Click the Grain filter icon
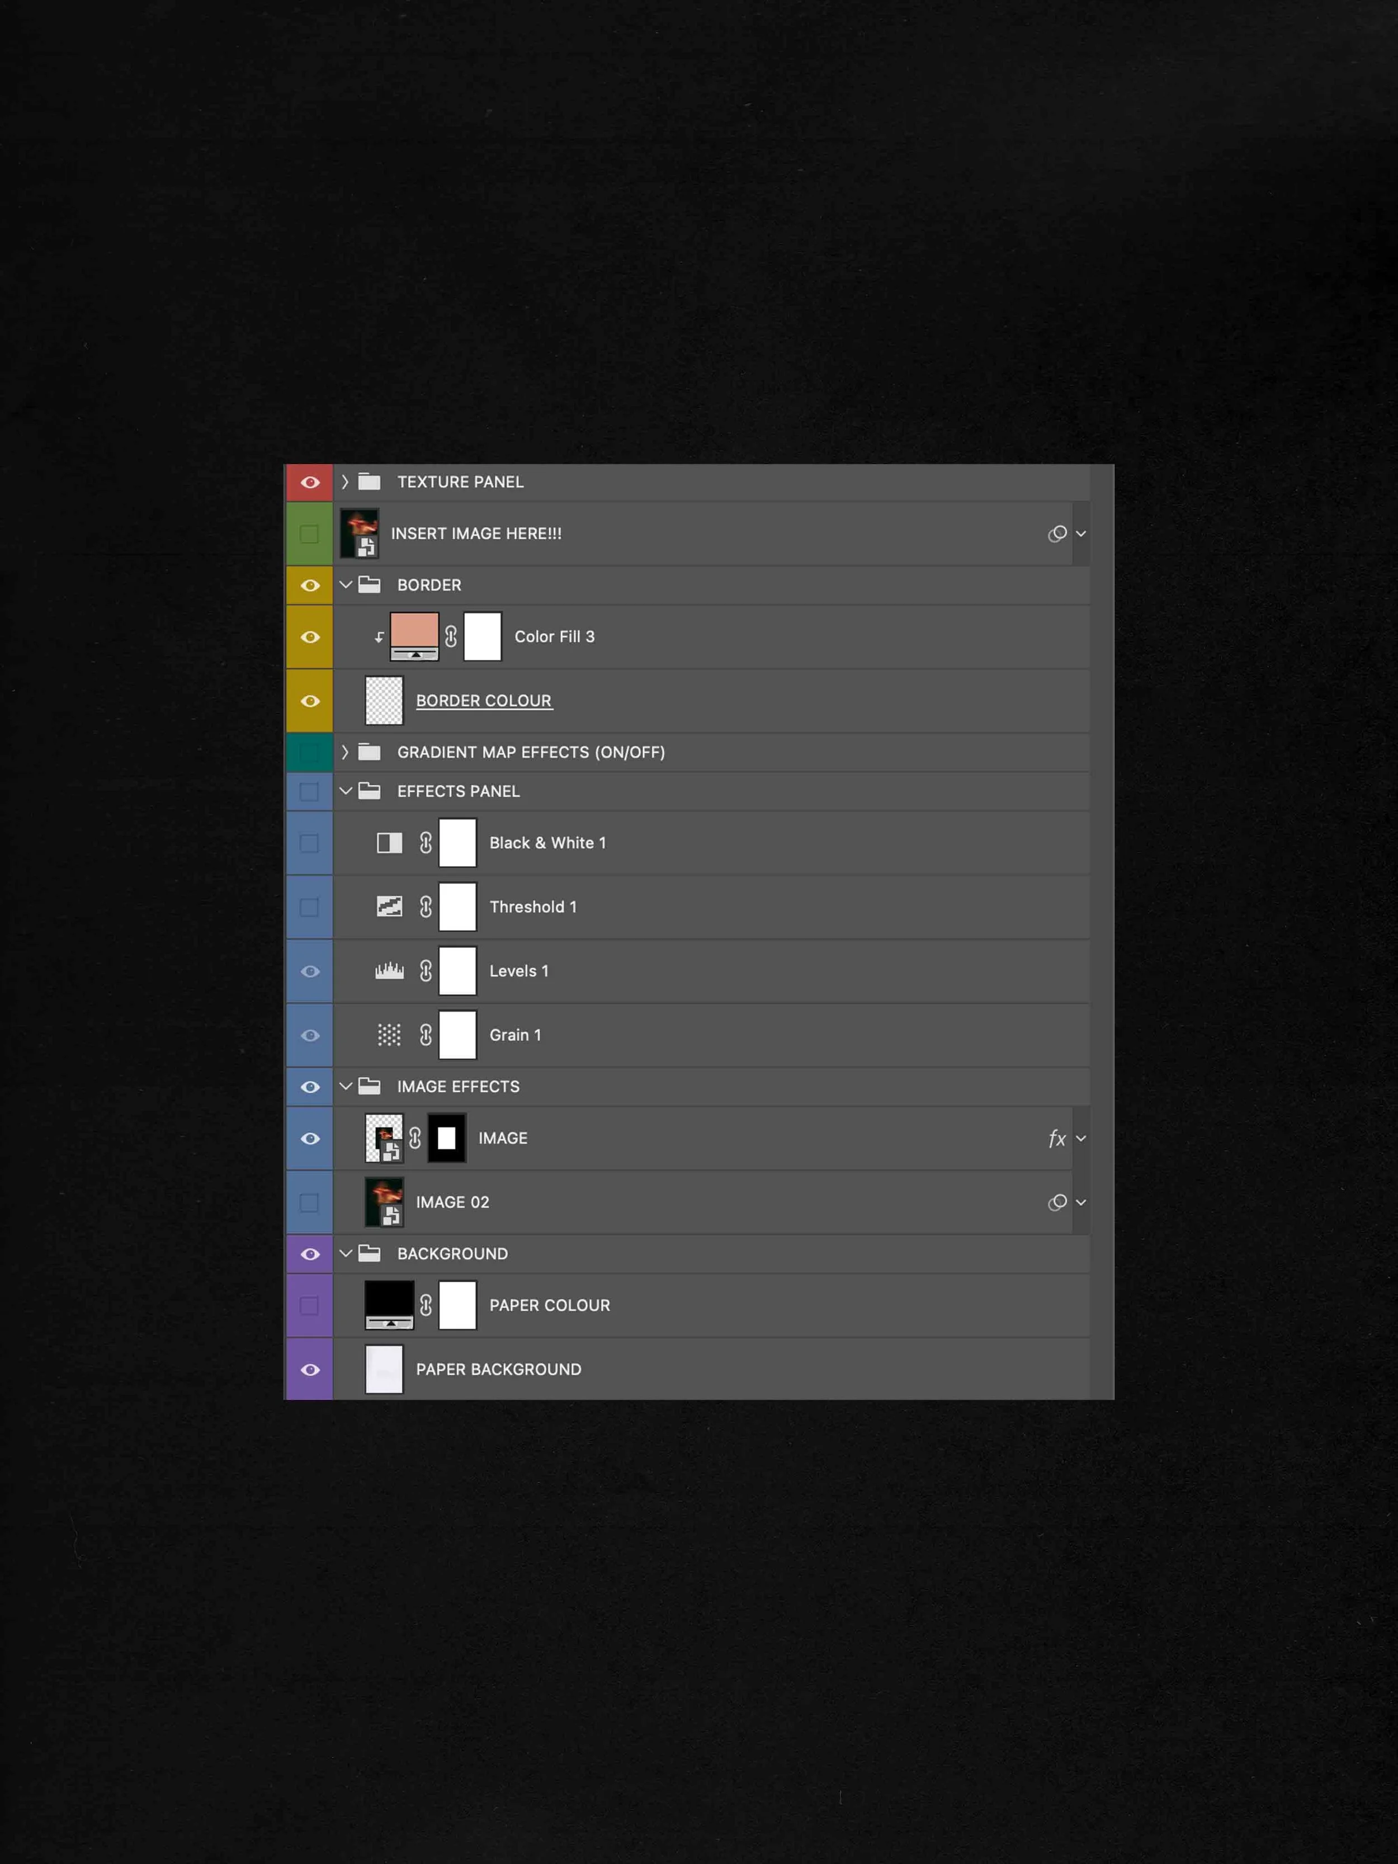 click(389, 1035)
